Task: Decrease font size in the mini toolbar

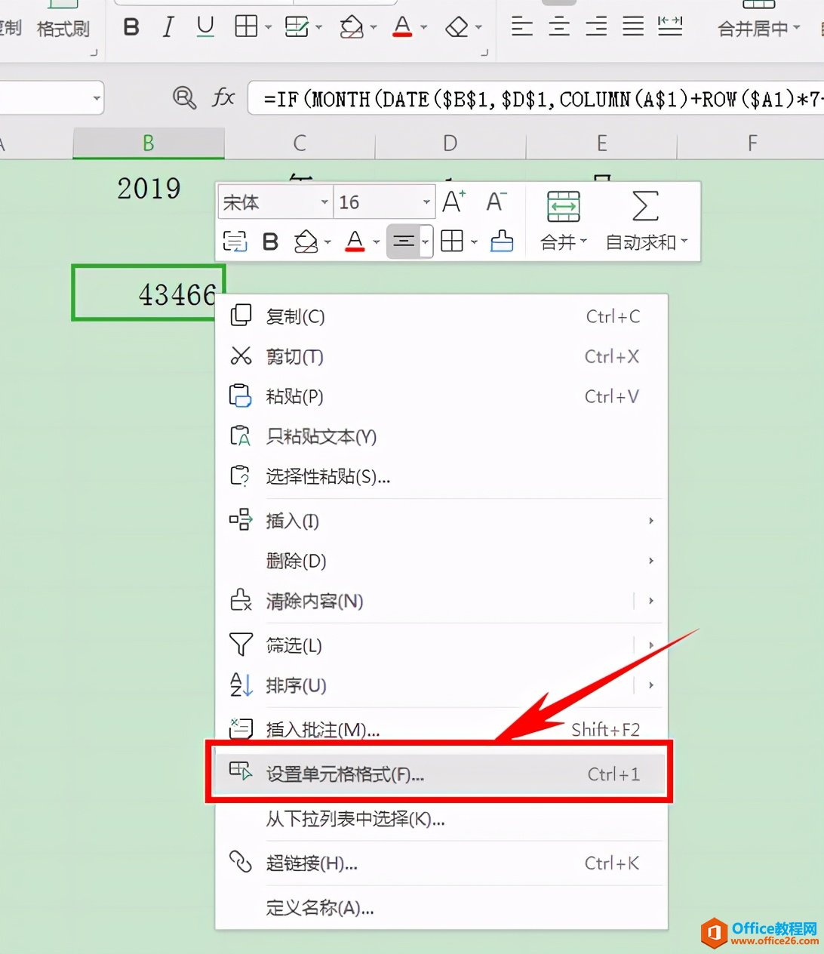Action: pyautogui.click(x=496, y=202)
